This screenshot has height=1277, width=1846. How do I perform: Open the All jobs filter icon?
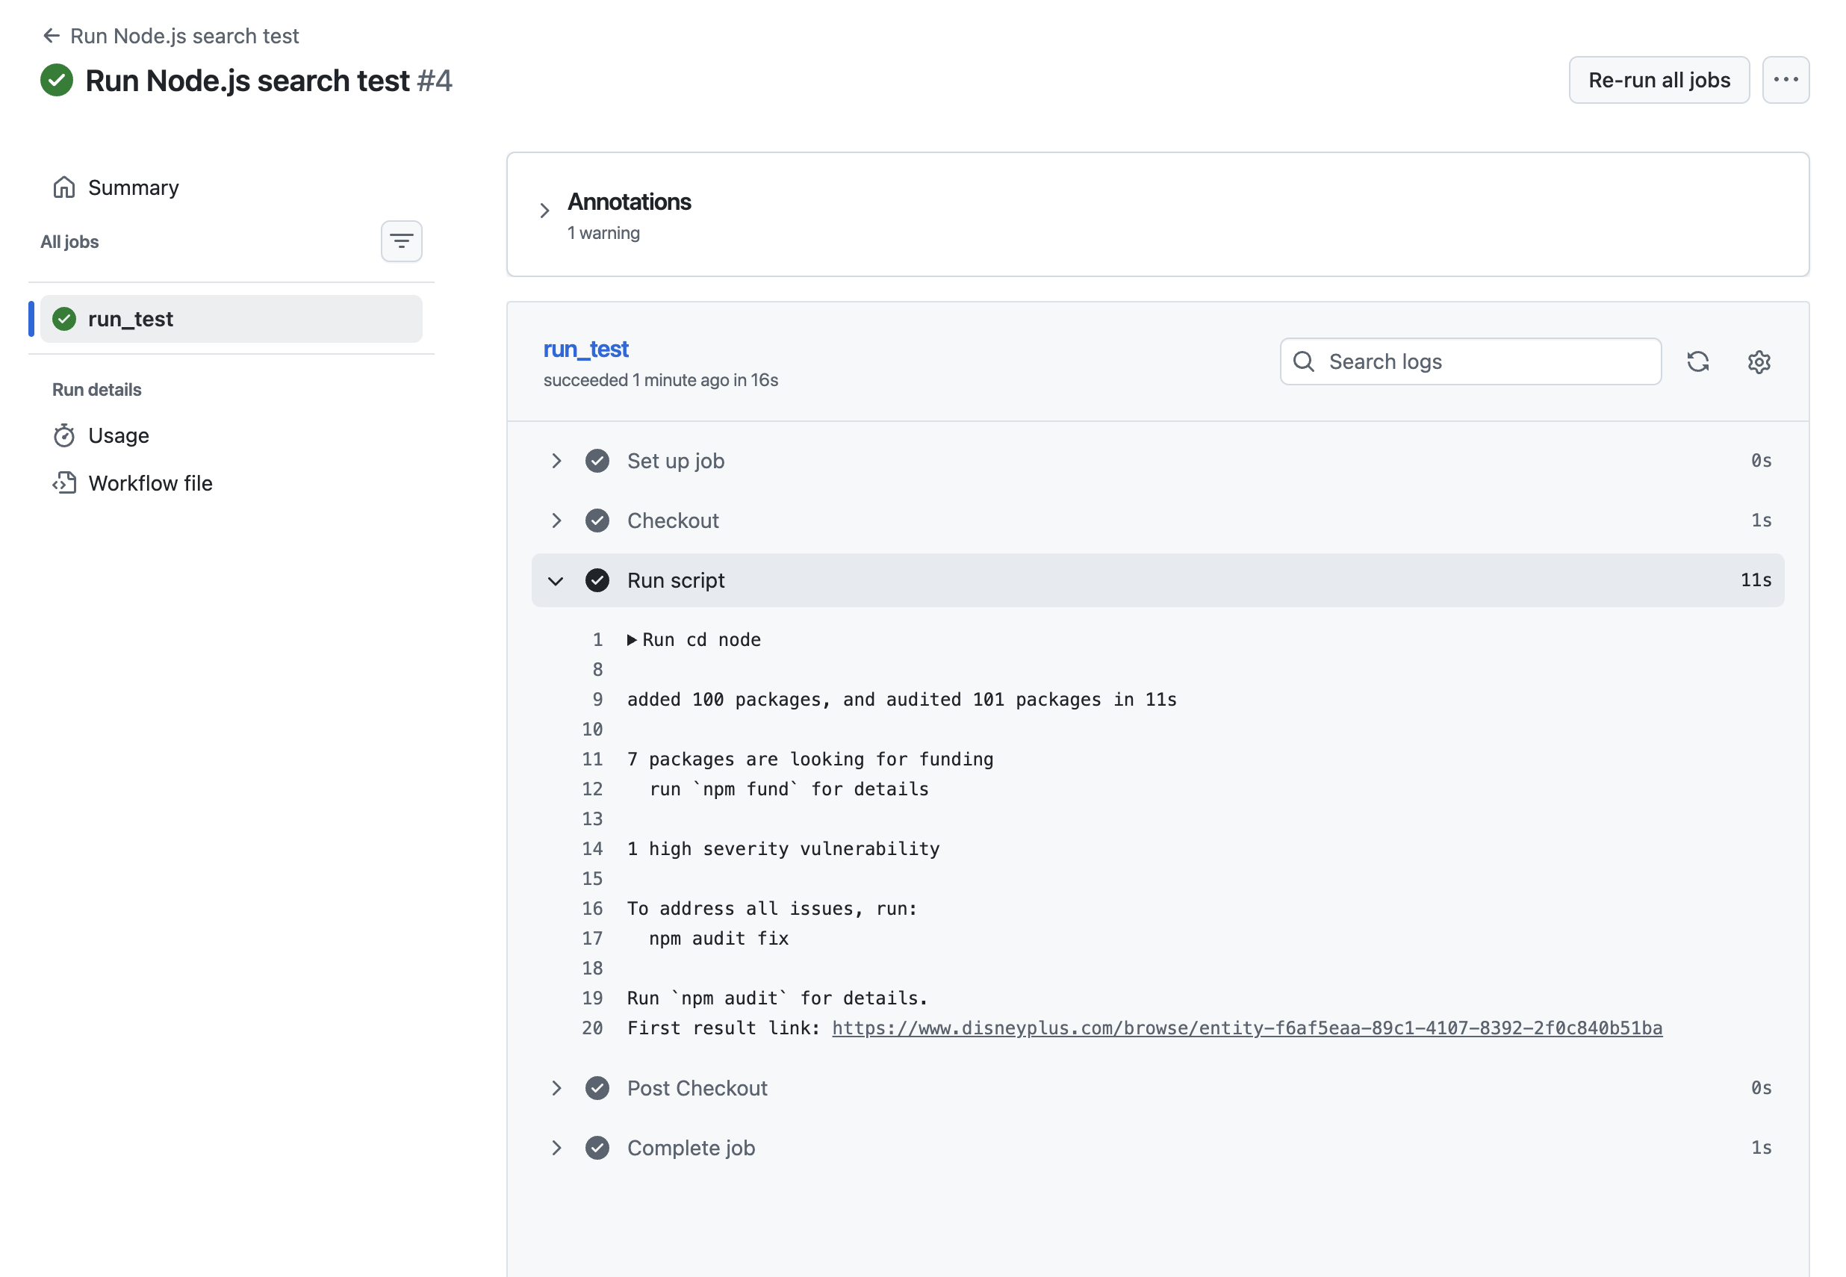pos(401,240)
